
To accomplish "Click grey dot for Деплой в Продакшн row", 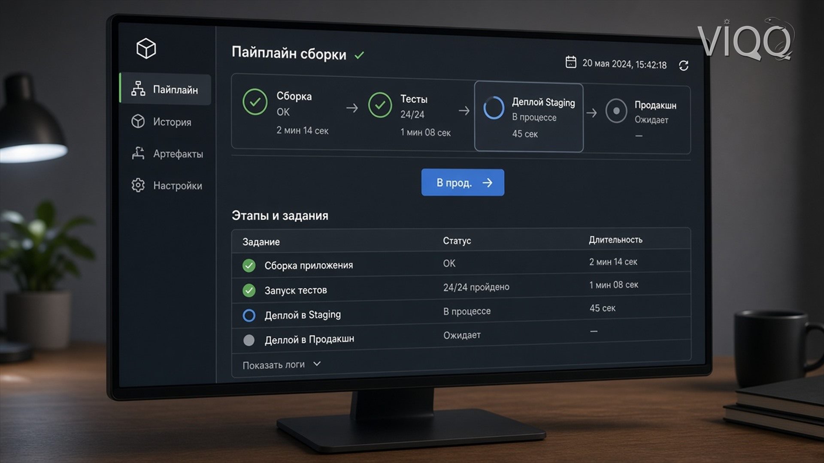I will pos(249,340).
